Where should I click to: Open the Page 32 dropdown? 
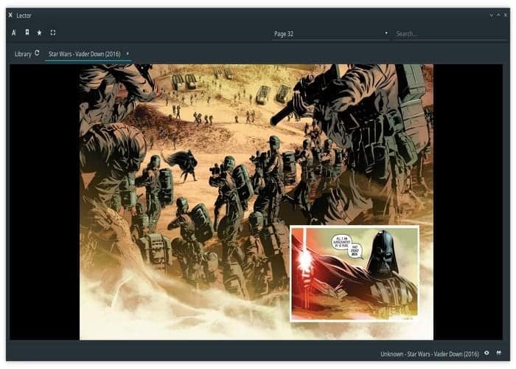click(x=330, y=34)
